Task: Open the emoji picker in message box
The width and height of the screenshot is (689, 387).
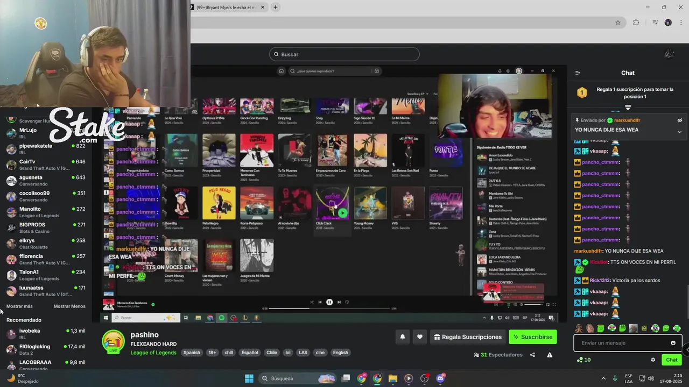Action: pos(673,343)
